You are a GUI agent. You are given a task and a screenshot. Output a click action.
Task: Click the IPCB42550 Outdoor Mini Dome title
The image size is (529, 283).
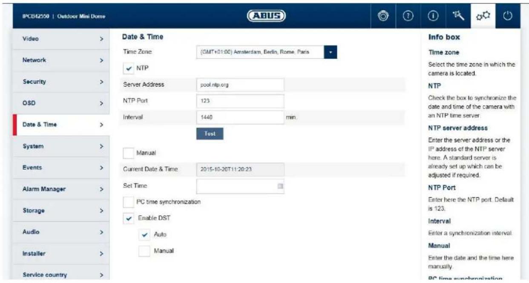pyautogui.click(x=64, y=17)
